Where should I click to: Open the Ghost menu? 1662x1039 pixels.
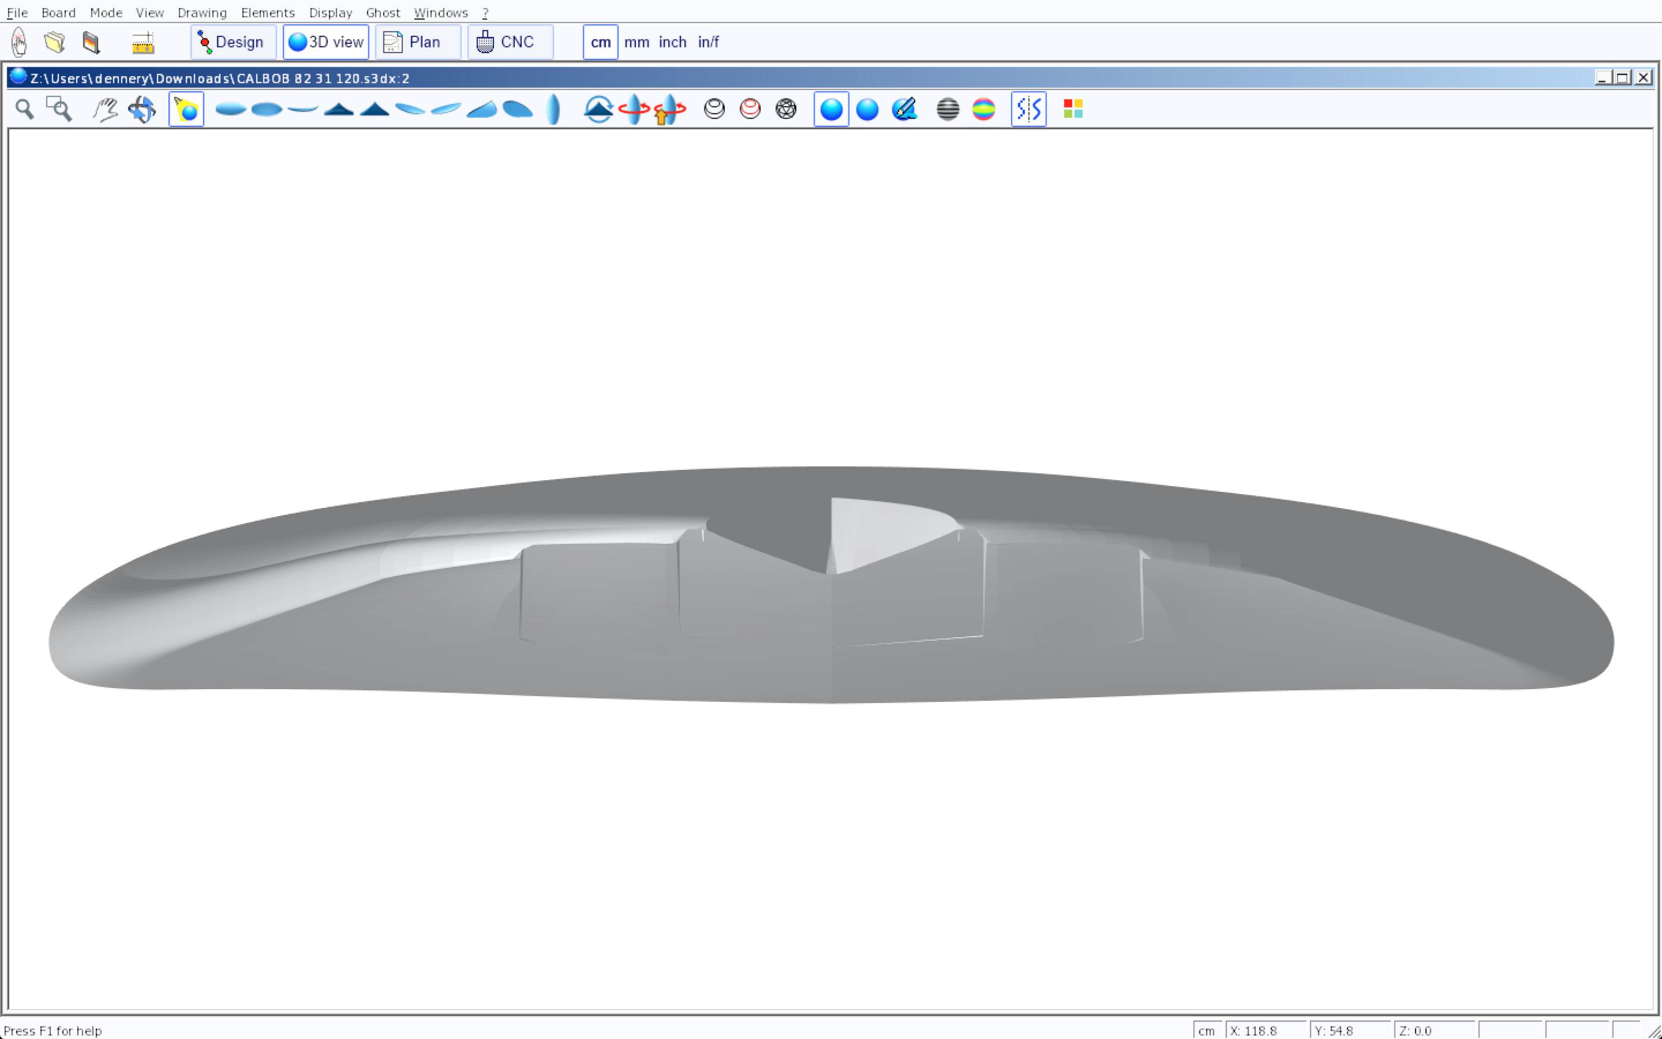[x=383, y=12]
